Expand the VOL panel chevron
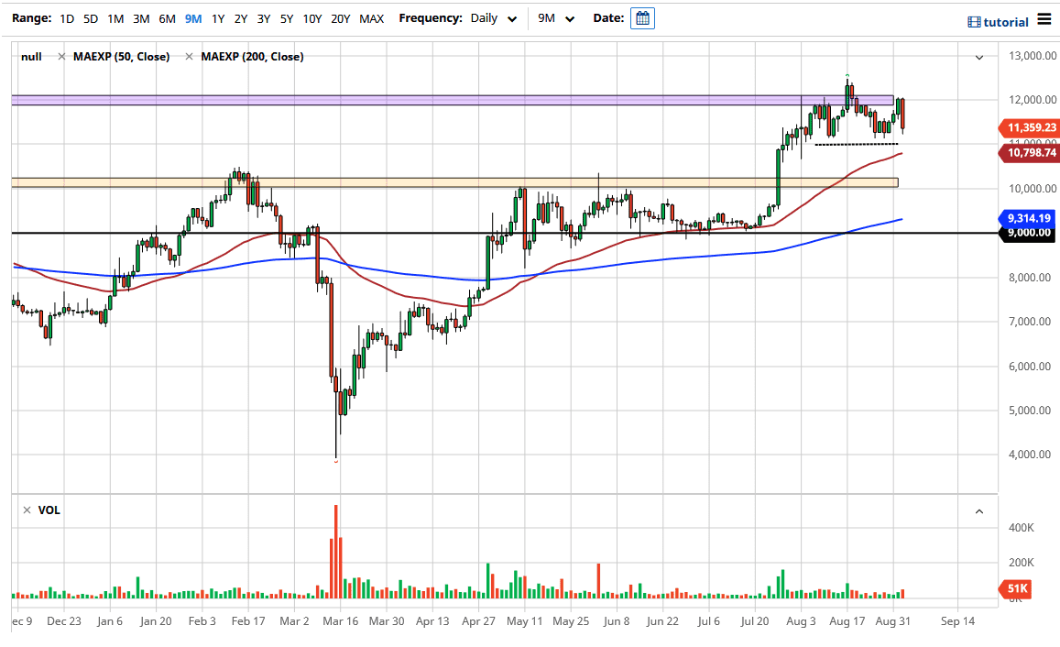 pyautogui.click(x=978, y=510)
